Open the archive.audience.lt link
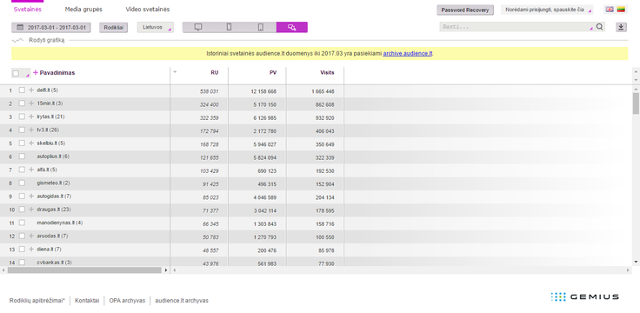 407,53
